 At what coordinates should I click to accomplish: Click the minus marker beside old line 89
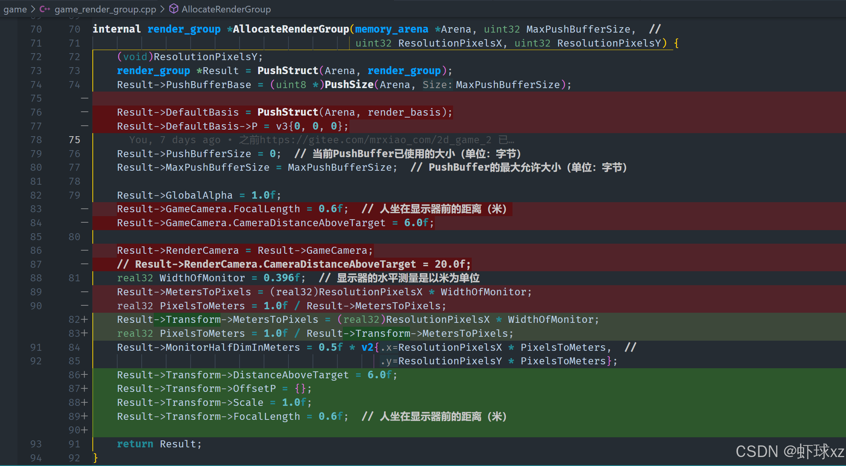point(85,292)
